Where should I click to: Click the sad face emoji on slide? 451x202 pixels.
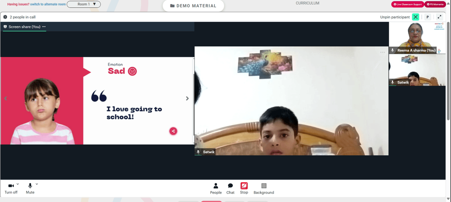tap(132, 71)
